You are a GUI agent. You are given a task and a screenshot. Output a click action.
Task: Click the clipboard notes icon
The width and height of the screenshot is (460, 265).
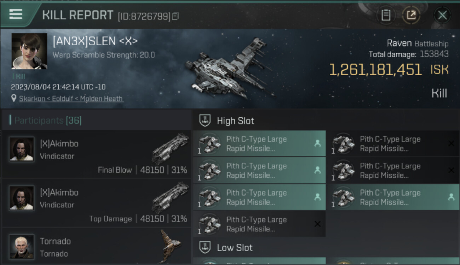386,15
